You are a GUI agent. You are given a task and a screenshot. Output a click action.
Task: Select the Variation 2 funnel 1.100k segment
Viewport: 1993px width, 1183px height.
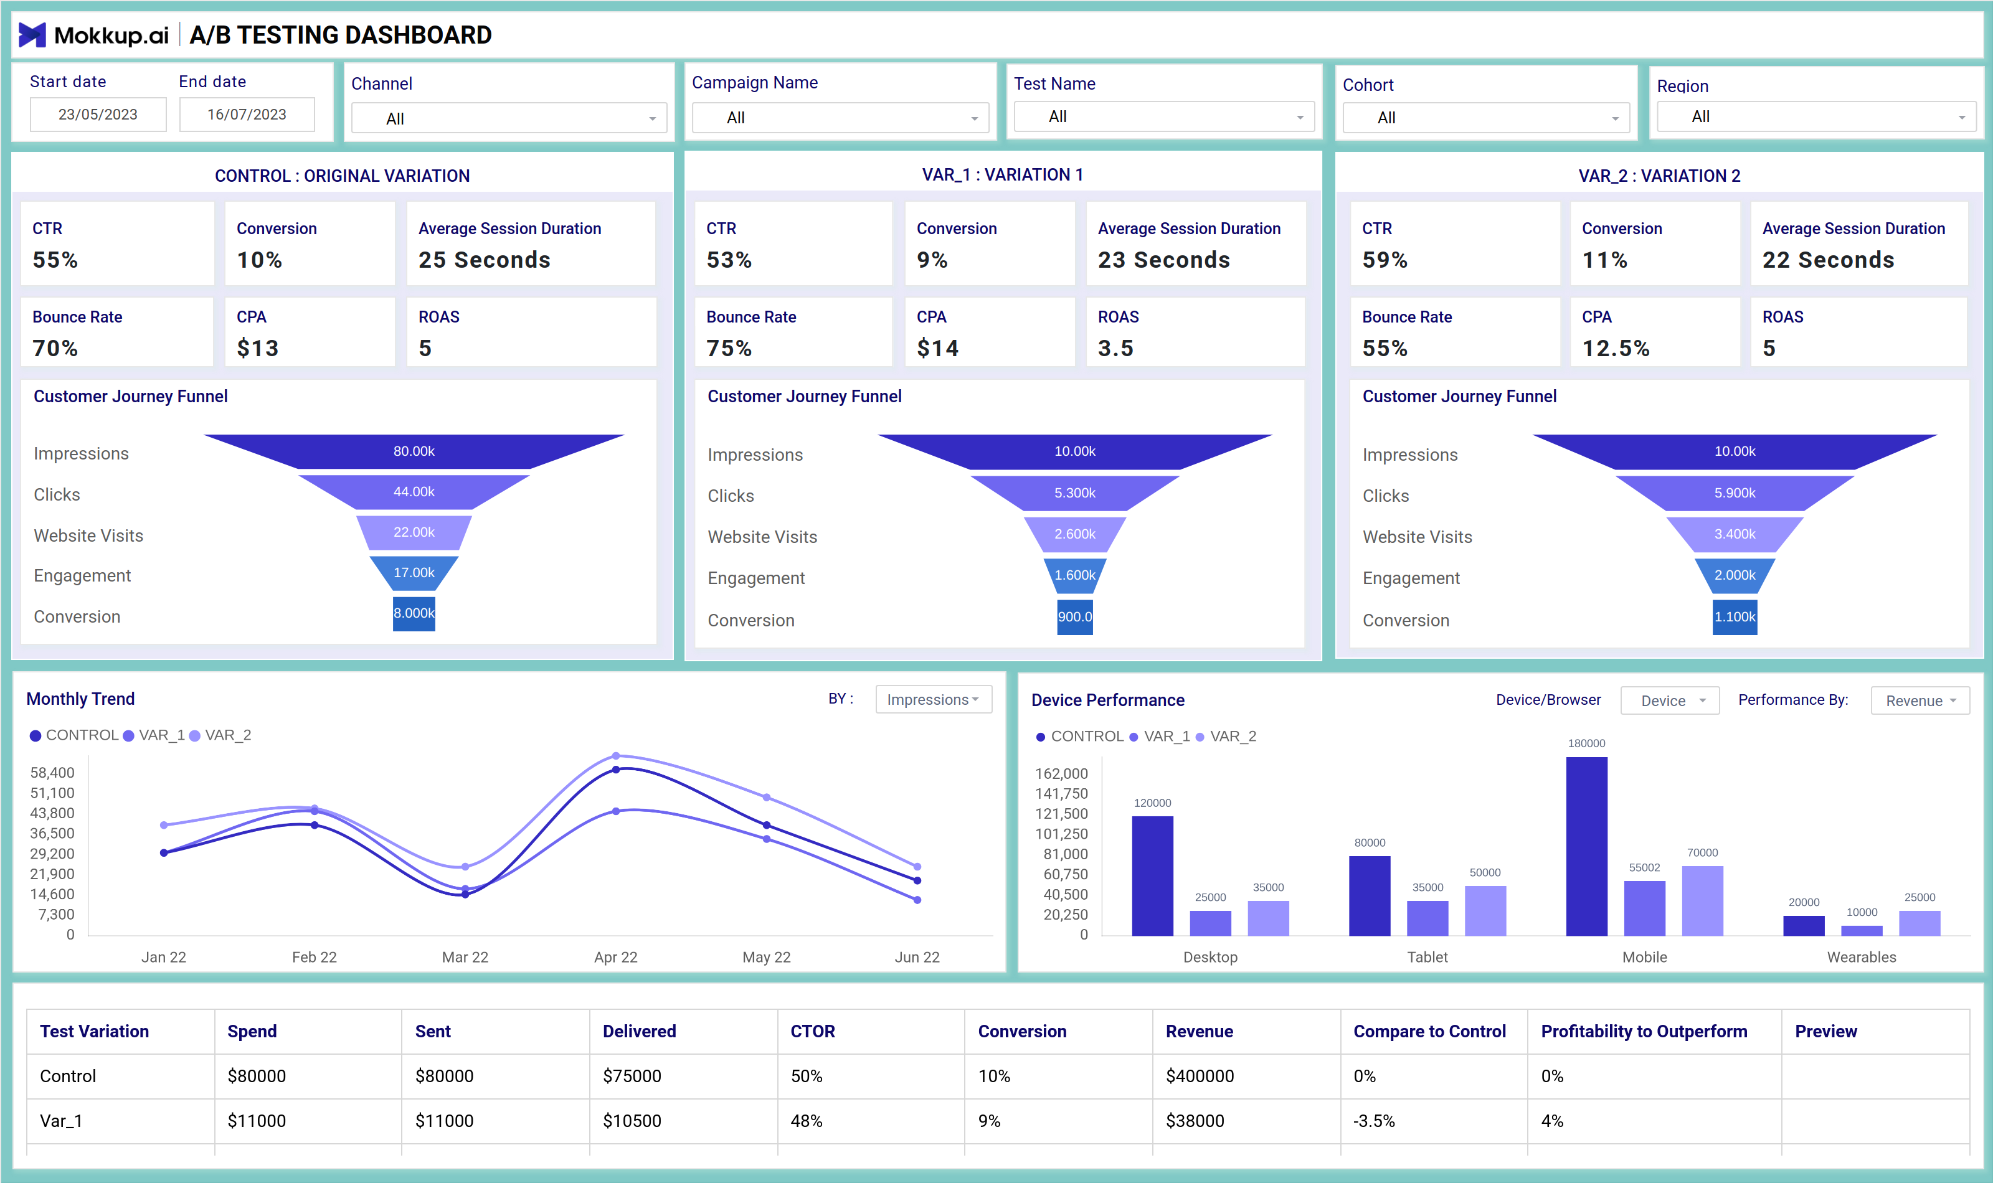point(1735,617)
